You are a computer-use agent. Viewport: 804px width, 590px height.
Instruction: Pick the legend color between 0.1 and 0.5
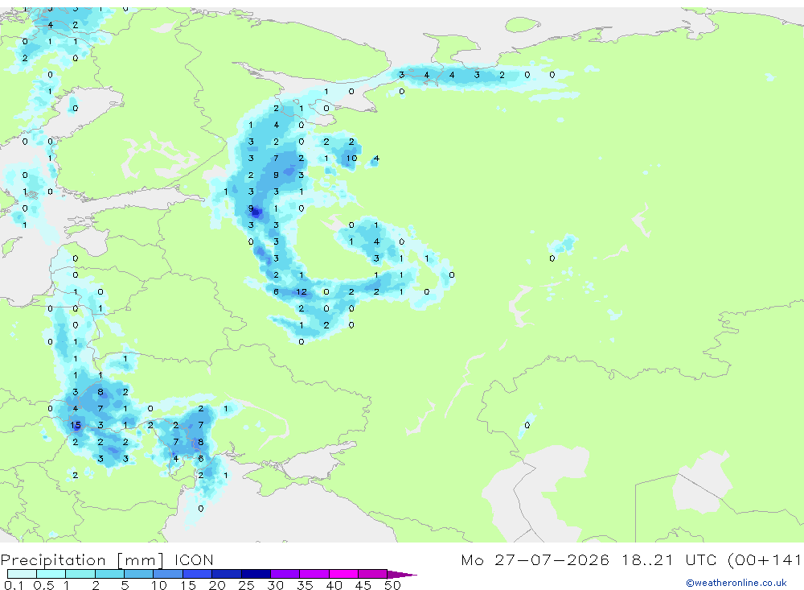click(x=22, y=574)
